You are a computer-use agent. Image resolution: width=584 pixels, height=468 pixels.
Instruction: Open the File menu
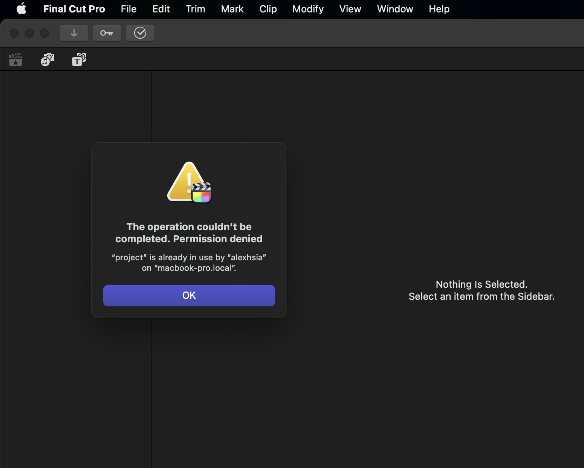(x=129, y=9)
